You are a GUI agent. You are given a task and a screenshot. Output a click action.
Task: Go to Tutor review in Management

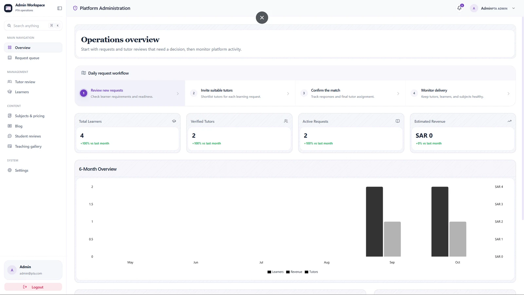(x=33, y=82)
